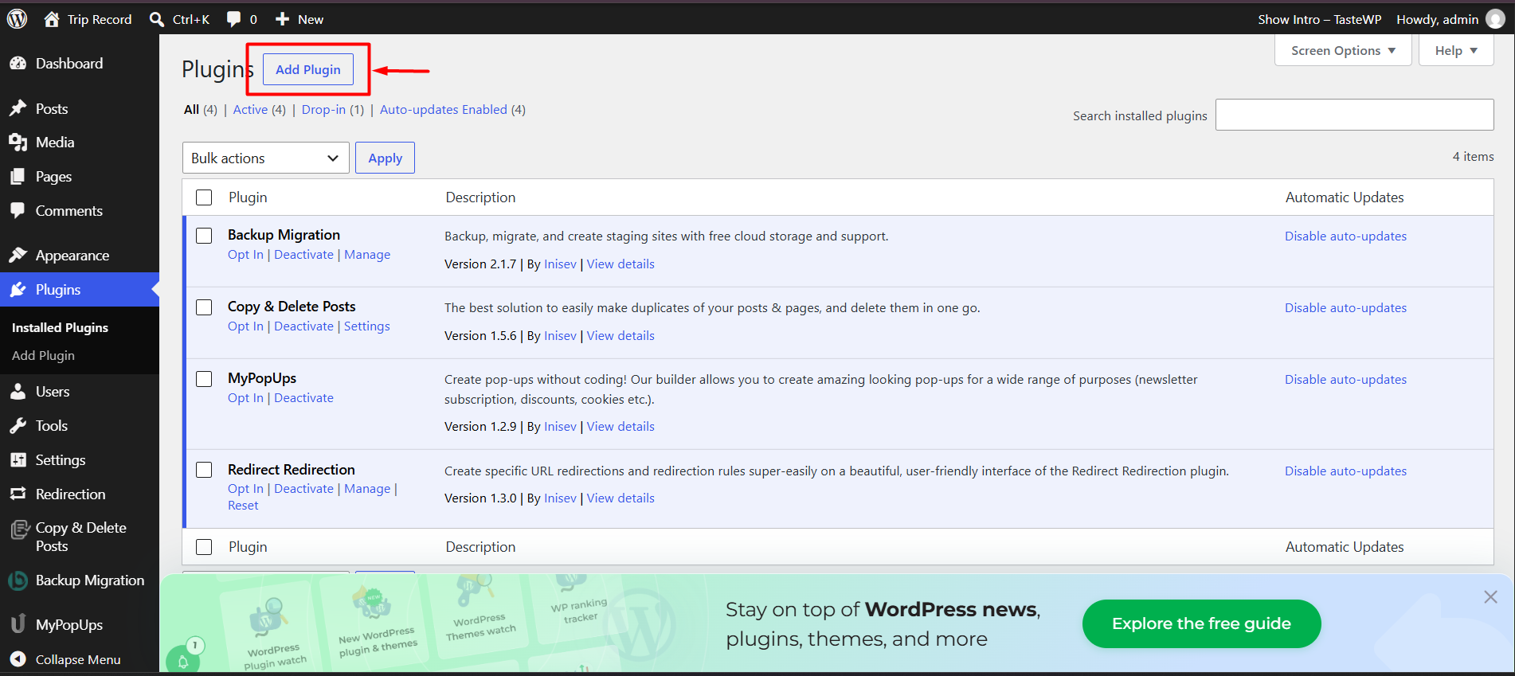The height and width of the screenshot is (676, 1515).
Task: Click the Tools wrench icon in sidebar
Action: [x=18, y=426]
